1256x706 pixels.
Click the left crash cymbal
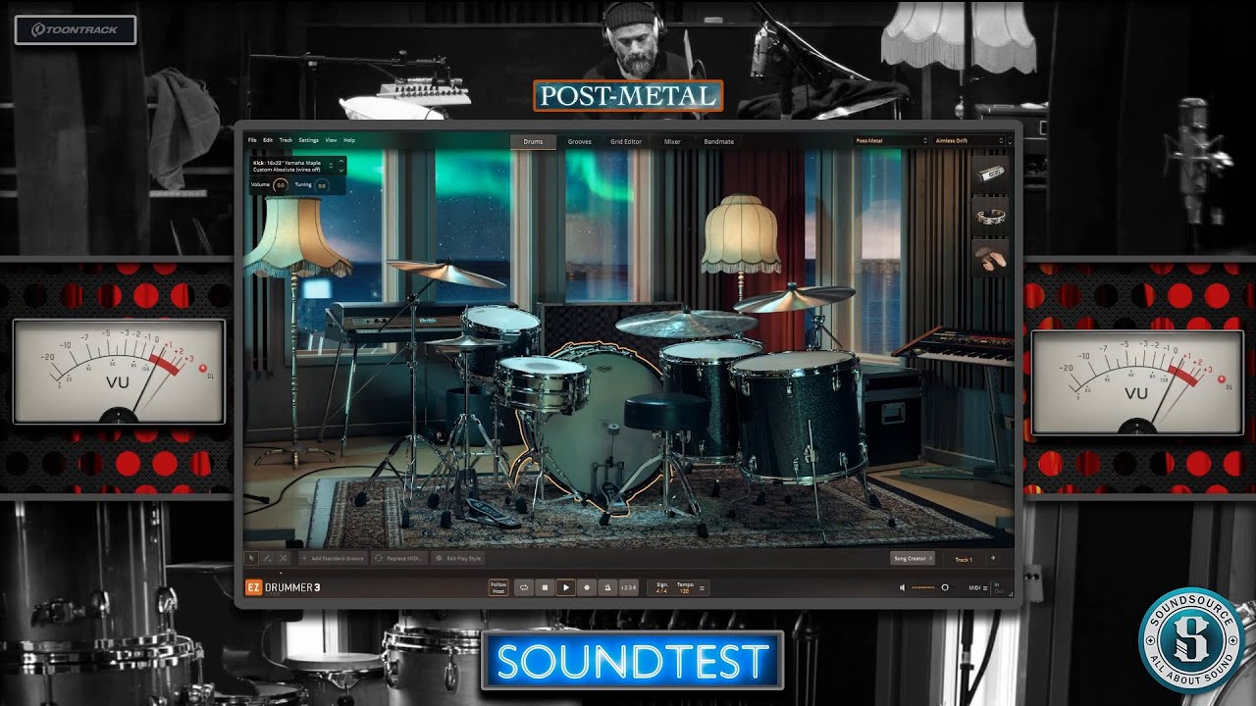tap(445, 272)
